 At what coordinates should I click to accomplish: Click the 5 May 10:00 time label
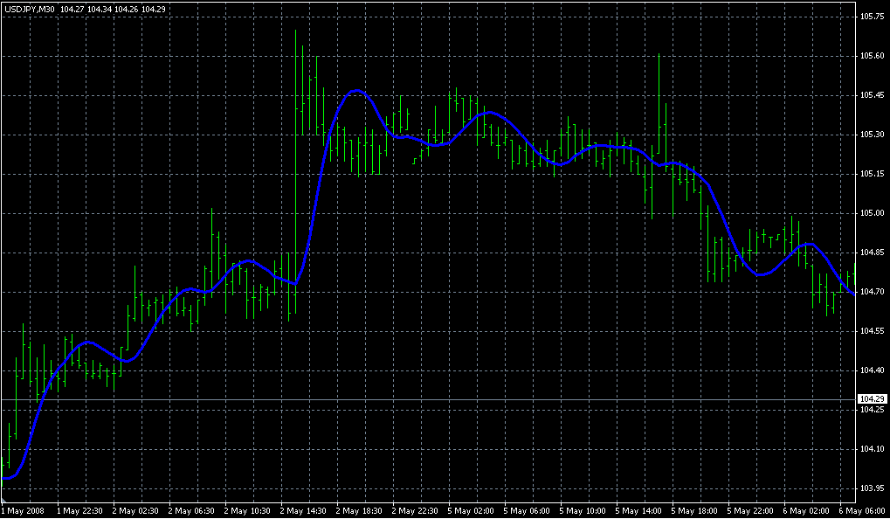point(583,511)
